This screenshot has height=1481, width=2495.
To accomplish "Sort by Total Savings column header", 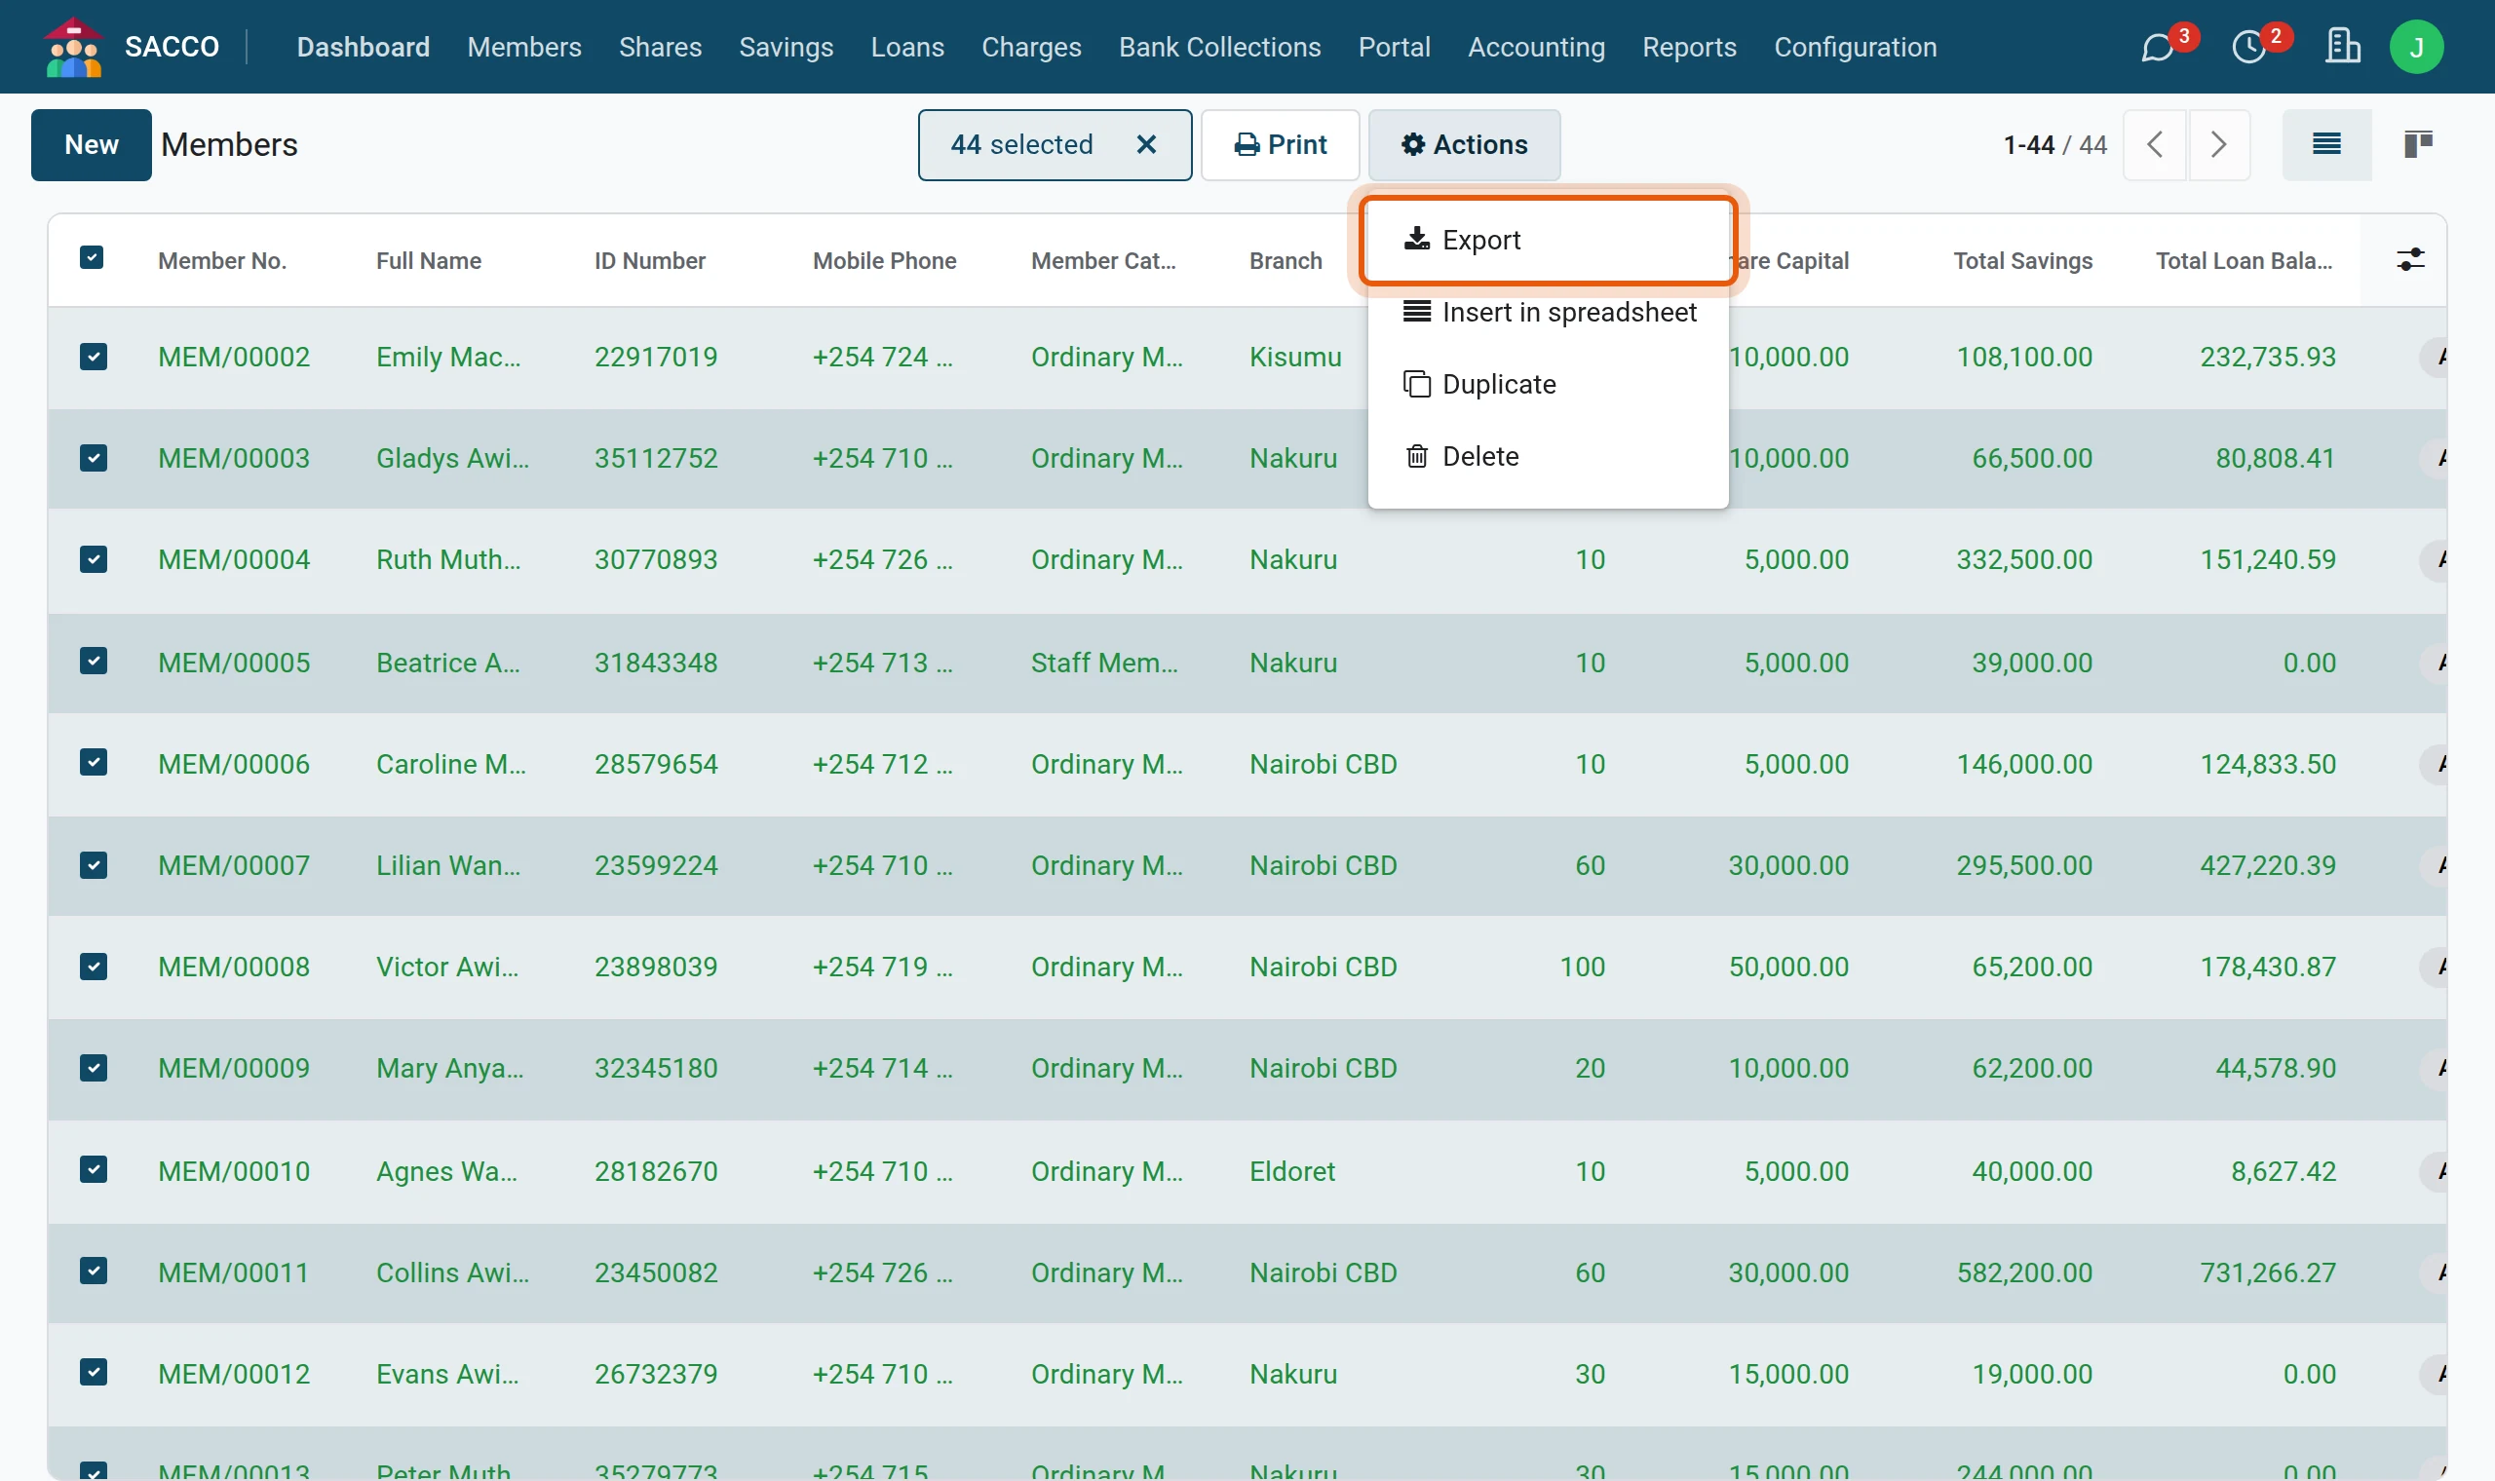I will tap(2022, 260).
